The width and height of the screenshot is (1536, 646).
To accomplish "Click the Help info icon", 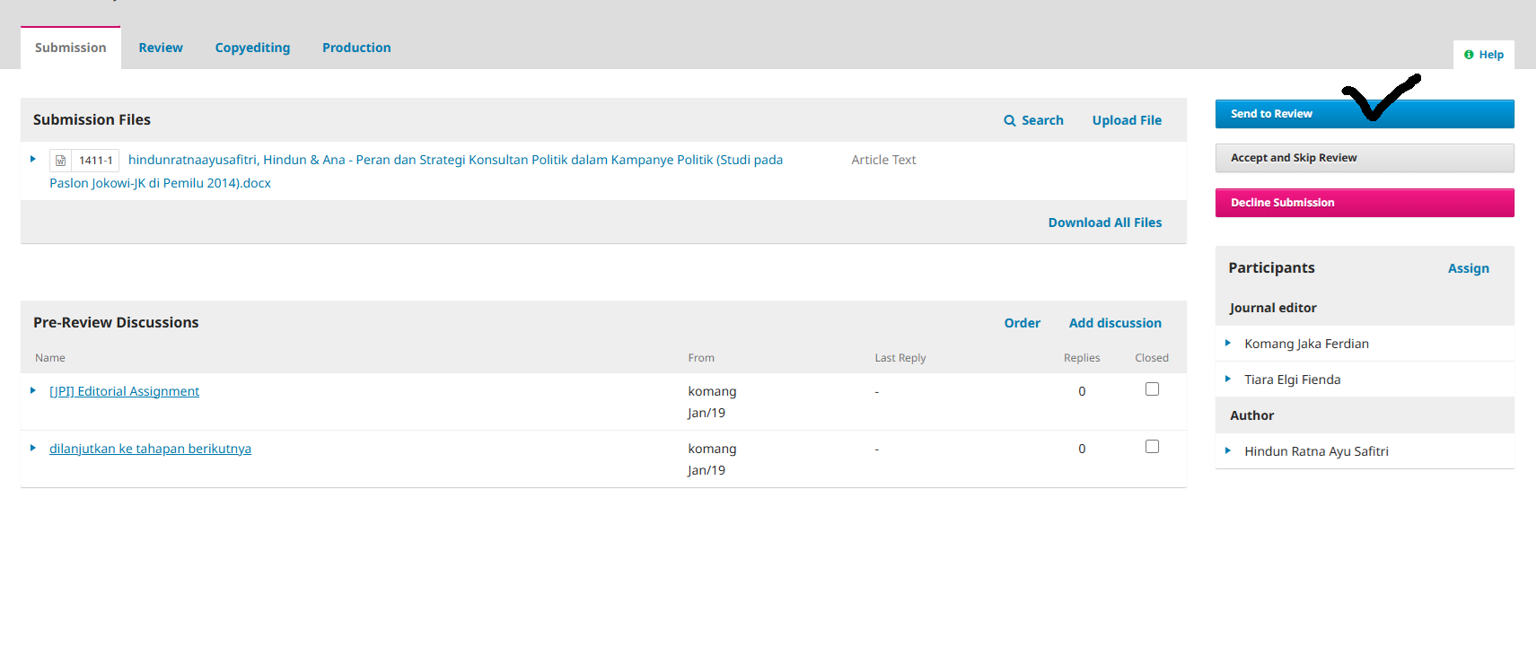I will [x=1469, y=55].
